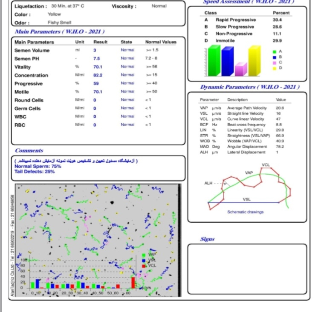
Task: Click the Round Cells result 0
Action: click(95, 100)
